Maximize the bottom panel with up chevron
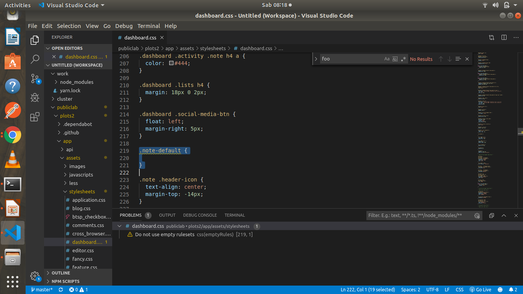 (x=504, y=216)
